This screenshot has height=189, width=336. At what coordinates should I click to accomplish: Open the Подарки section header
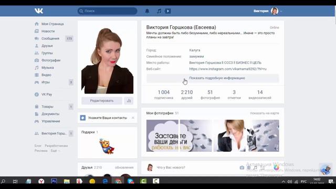coord(90,132)
